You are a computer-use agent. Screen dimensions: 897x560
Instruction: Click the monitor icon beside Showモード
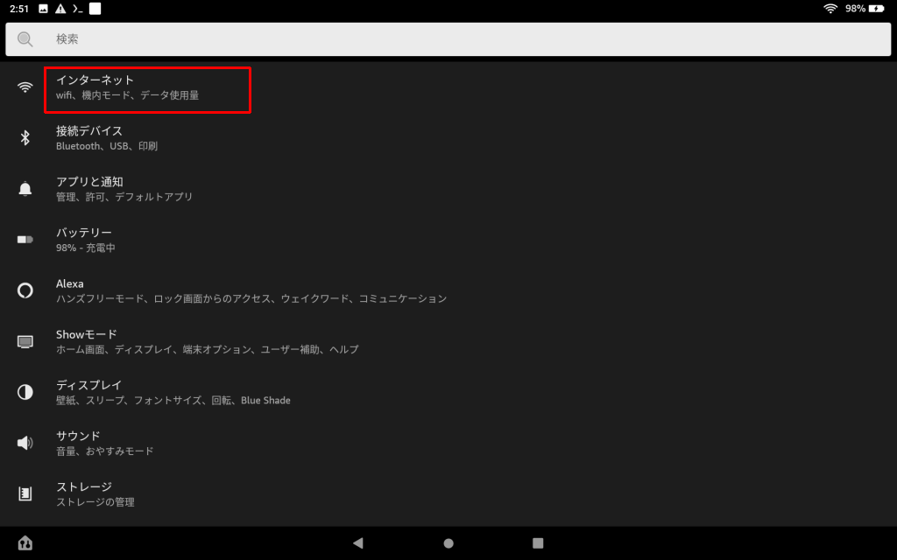click(25, 342)
